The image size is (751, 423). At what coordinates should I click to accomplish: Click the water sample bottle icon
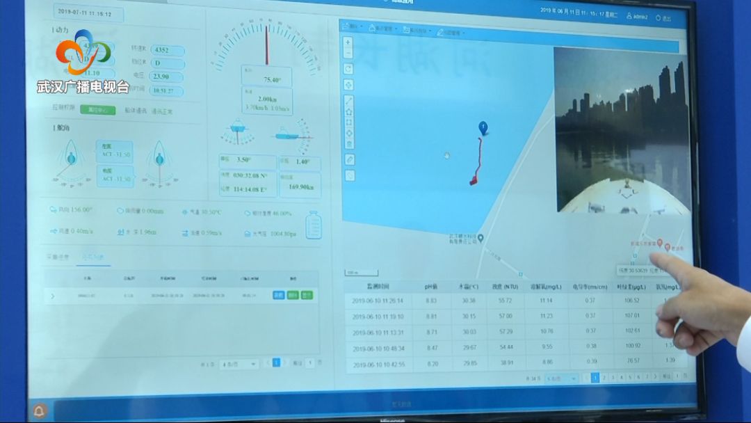click(313, 225)
